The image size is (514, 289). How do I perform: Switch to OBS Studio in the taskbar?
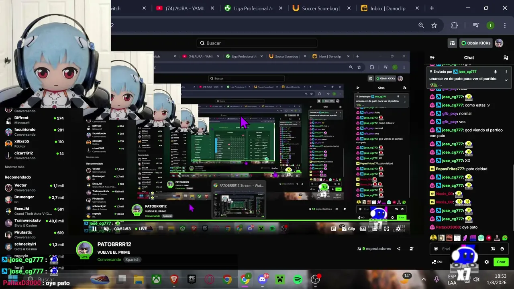315,279
